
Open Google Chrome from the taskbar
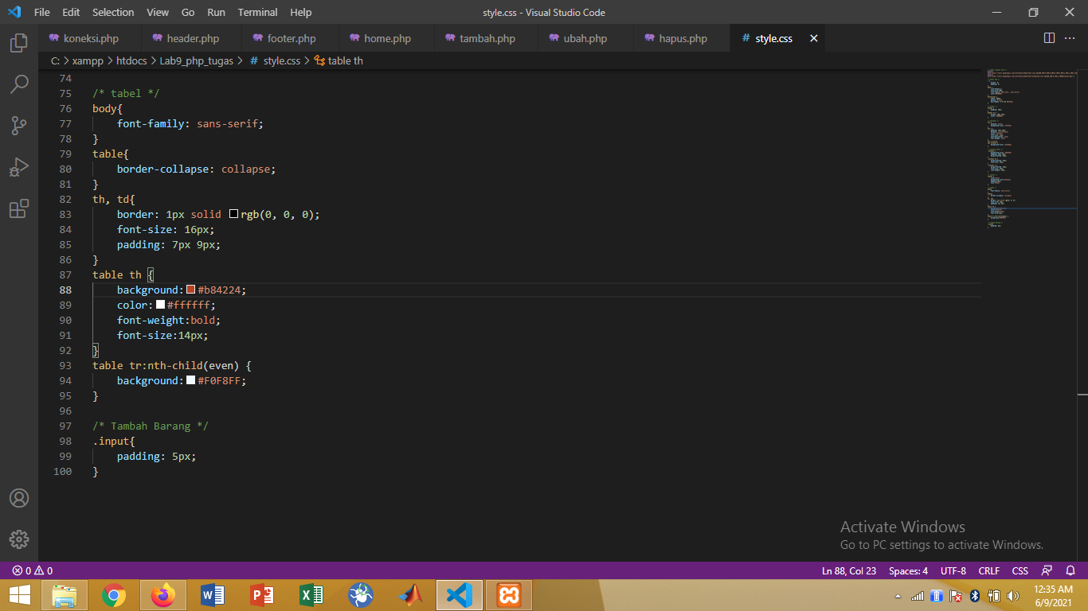click(x=114, y=595)
